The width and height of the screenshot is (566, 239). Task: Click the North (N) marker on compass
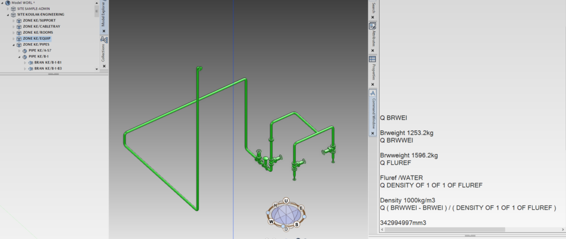coord(275,205)
